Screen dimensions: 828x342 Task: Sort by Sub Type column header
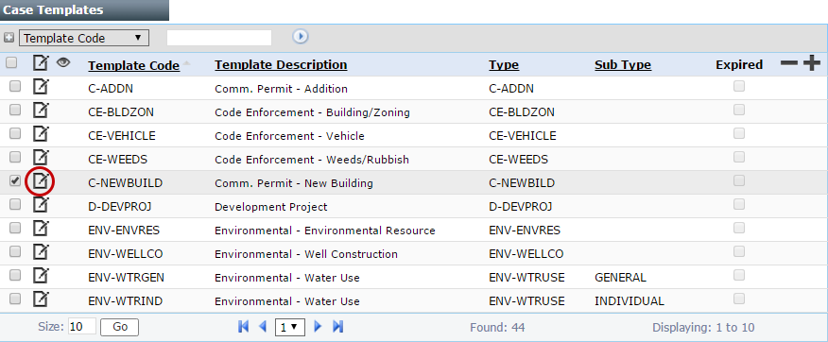tap(623, 64)
